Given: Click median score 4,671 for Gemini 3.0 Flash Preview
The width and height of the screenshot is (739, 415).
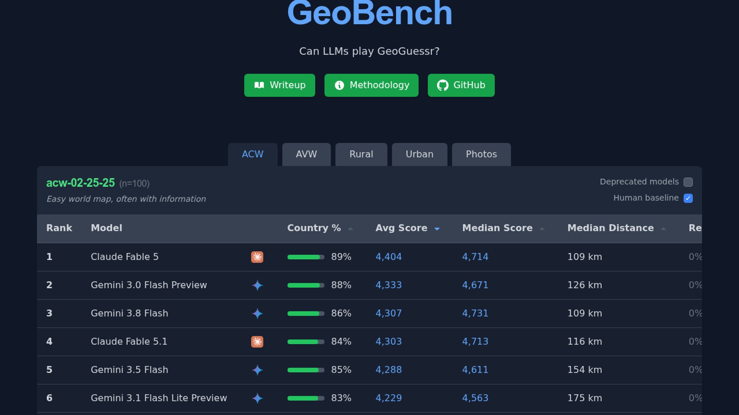Looking at the screenshot, I should click(475, 285).
